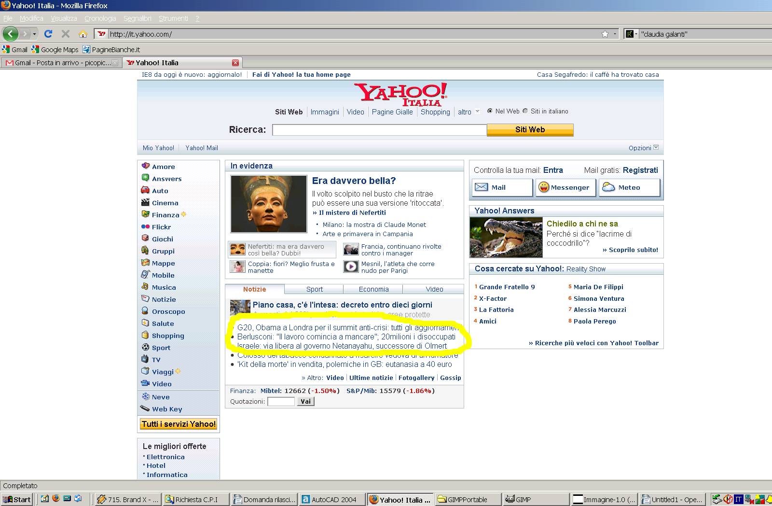Viewport: 772px width, 506px height.
Task: Open 'Grande Fratello 9' search link
Action: click(507, 287)
